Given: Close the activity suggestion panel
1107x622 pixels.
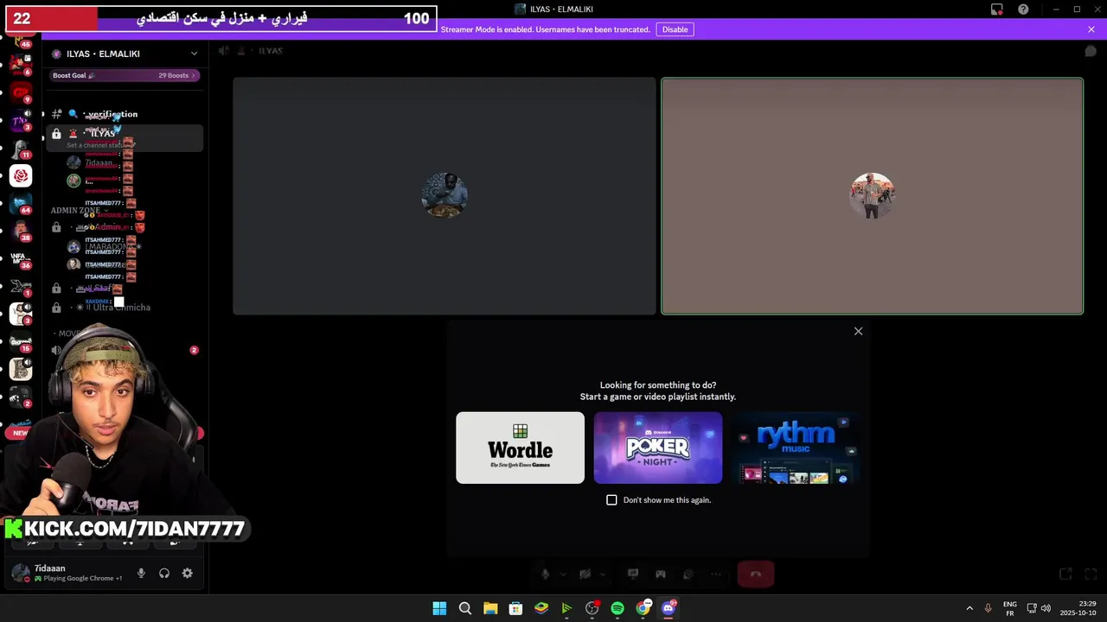Looking at the screenshot, I should click(x=858, y=331).
